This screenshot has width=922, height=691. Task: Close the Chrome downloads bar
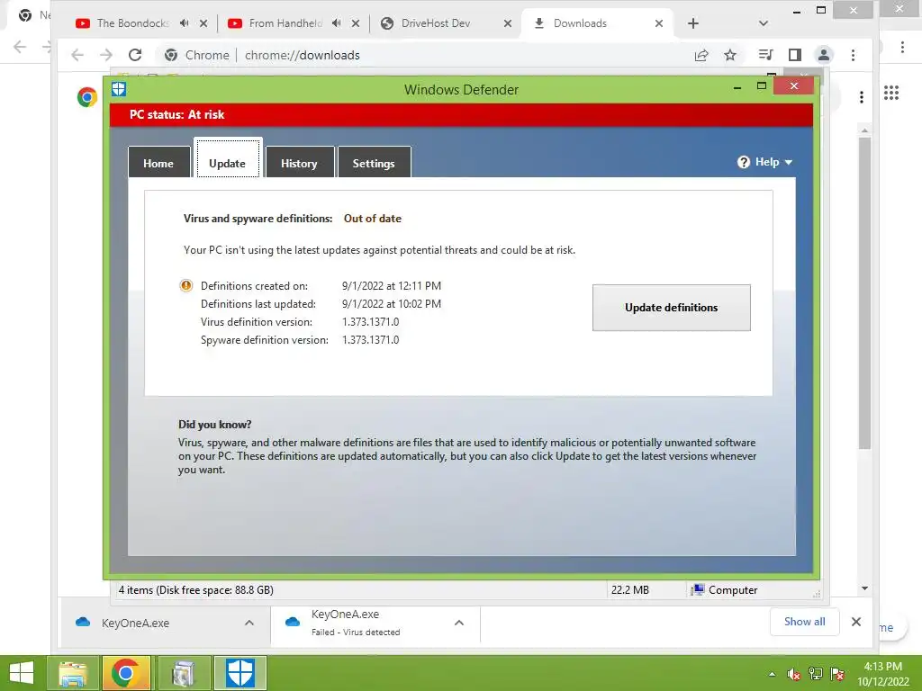(856, 622)
